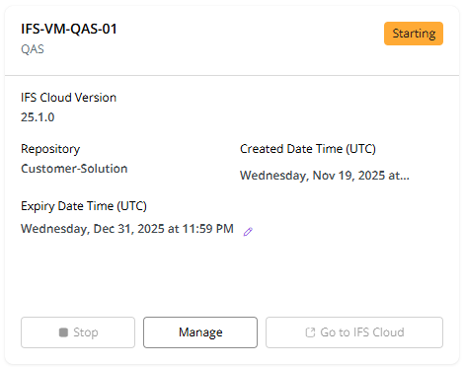The width and height of the screenshot is (464, 367).
Task: Click the Go to IFS Cloud button
Action: pyautogui.click(x=354, y=332)
